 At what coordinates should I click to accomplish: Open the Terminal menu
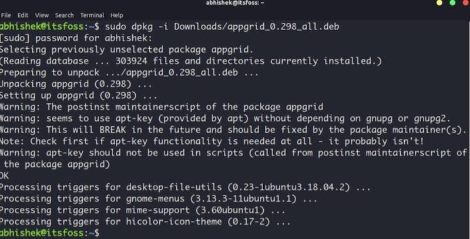pos(92,15)
